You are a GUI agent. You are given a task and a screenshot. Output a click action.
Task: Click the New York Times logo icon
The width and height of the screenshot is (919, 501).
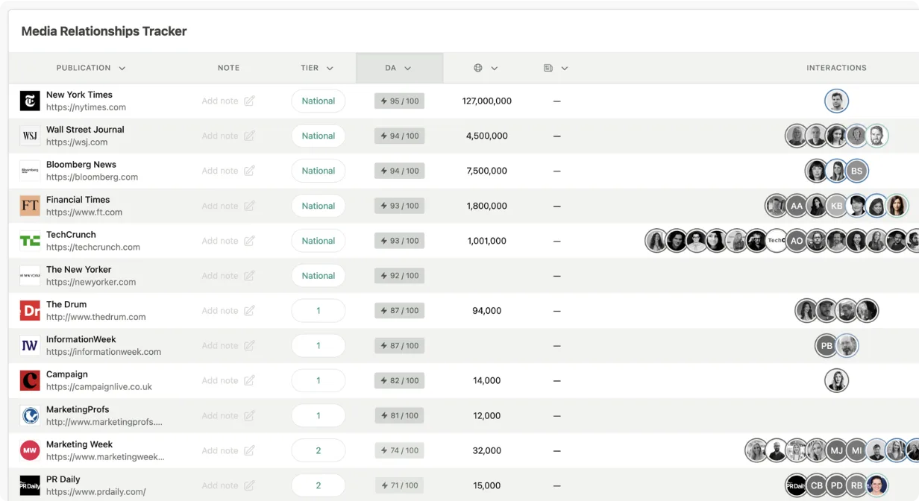(30, 101)
